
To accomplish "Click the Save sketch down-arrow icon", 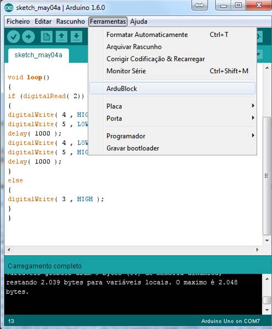I will tap(76, 37).
